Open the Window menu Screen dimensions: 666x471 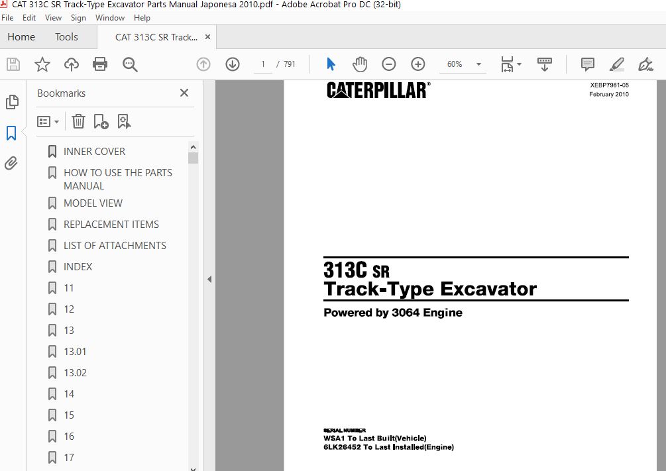(x=109, y=18)
